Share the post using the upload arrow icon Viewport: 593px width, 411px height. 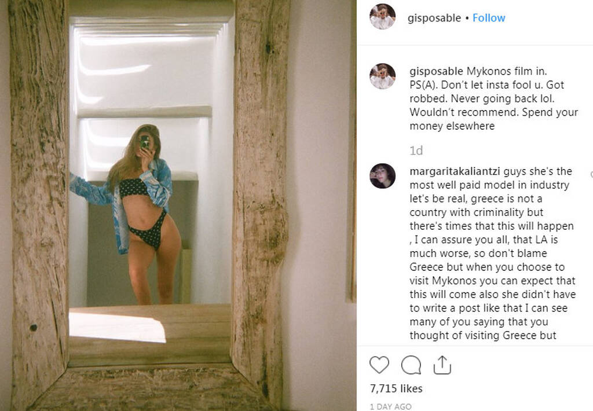point(442,365)
